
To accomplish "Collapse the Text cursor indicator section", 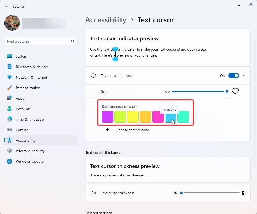I will tap(244, 75).
